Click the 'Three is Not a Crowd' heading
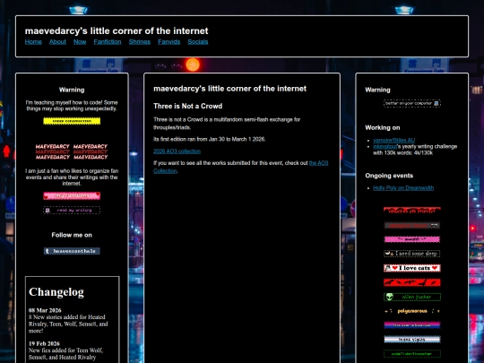Image resolution: width=484 pixels, height=363 pixels. point(187,106)
